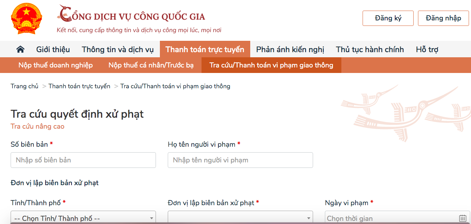Click the Vietnam national emblem logo
The height and width of the screenshot is (224, 471).
click(x=26, y=19)
